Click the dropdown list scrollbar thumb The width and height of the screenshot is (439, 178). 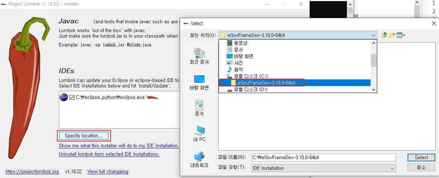[x=374, y=60]
